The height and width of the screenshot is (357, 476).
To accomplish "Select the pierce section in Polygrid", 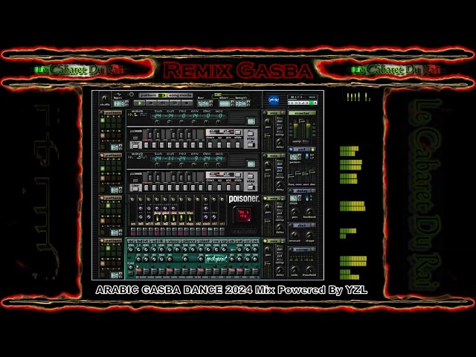I will click(189, 241).
